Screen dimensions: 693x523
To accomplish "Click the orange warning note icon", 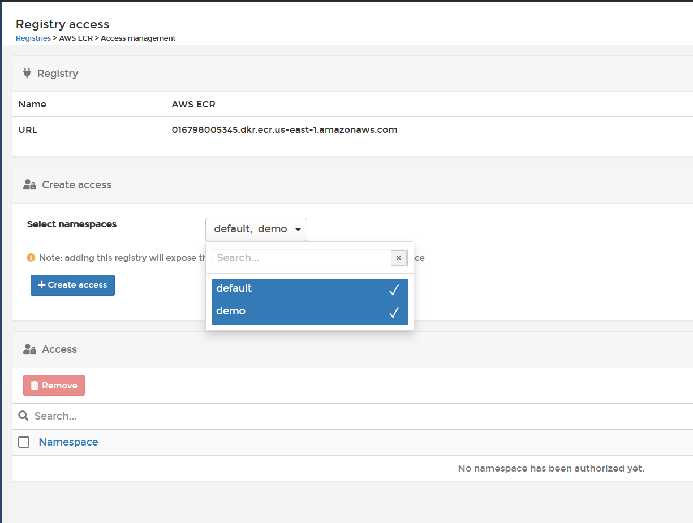I will 31,257.
